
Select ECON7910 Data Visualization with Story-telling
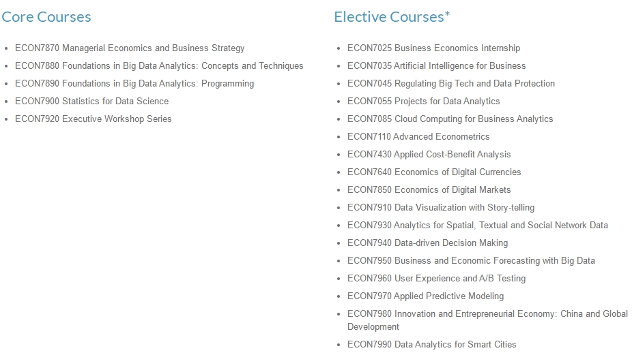click(441, 208)
